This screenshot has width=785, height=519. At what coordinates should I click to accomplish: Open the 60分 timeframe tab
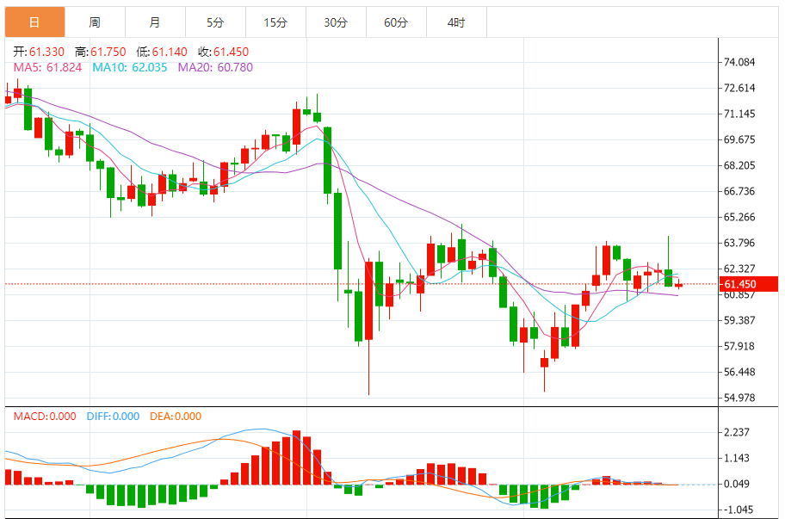(396, 22)
